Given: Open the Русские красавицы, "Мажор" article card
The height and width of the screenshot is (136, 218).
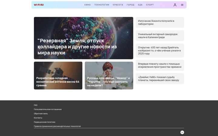Looking at the screenshot, I should (109, 76).
